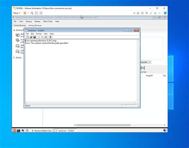Click the CD/DVD device icon in VMware
This screenshot has width=189, height=148.
click(142, 13)
